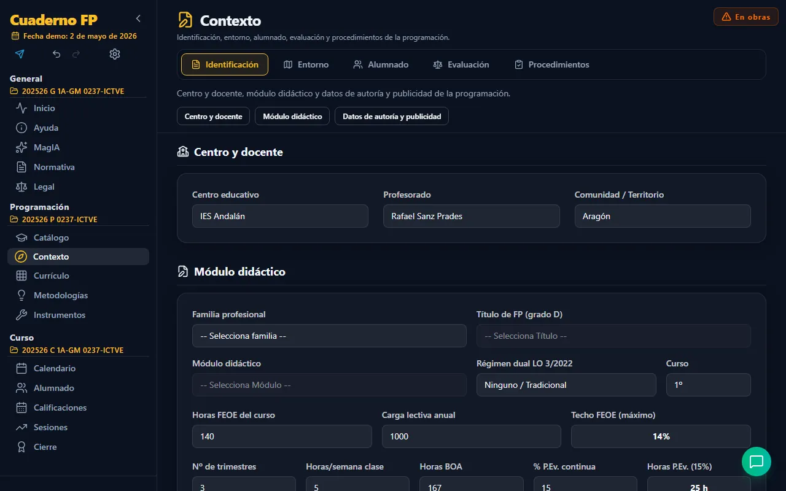Select Contexto in the sidebar

[78, 257]
